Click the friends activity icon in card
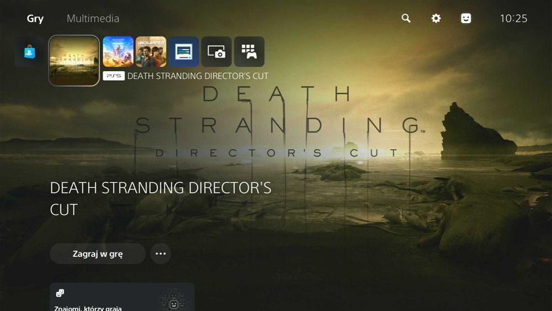Image resolution: width=552 pixels, height=311 pixels. point(60,293)
